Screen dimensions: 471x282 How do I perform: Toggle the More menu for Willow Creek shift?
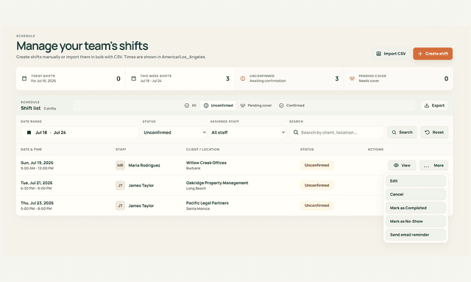[x=433, y=166]
